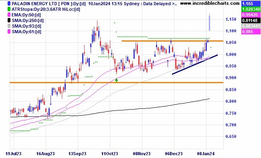Viewport: 261px width, 158px height.
Task: Click the 0.950 price axis label
Action: [x=231, y=66]
